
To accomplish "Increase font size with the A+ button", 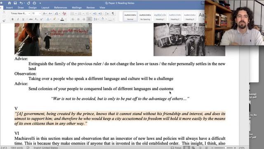I will [45, 13].
